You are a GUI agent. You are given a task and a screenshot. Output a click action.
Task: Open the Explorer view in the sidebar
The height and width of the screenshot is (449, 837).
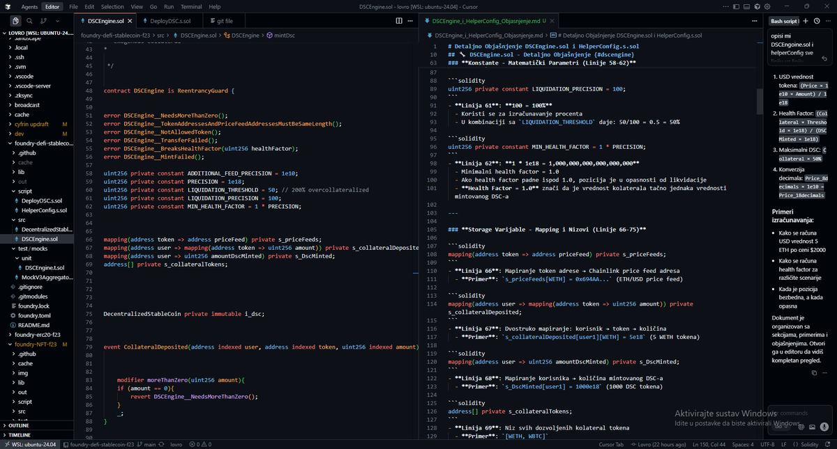[x=15, y=21]
